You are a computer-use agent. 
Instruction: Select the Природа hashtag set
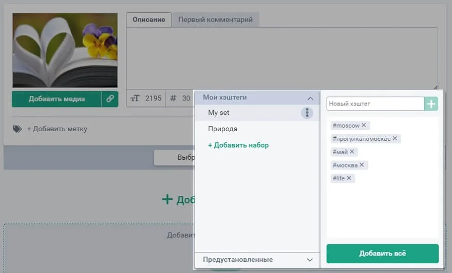click(x=222, y=129)
